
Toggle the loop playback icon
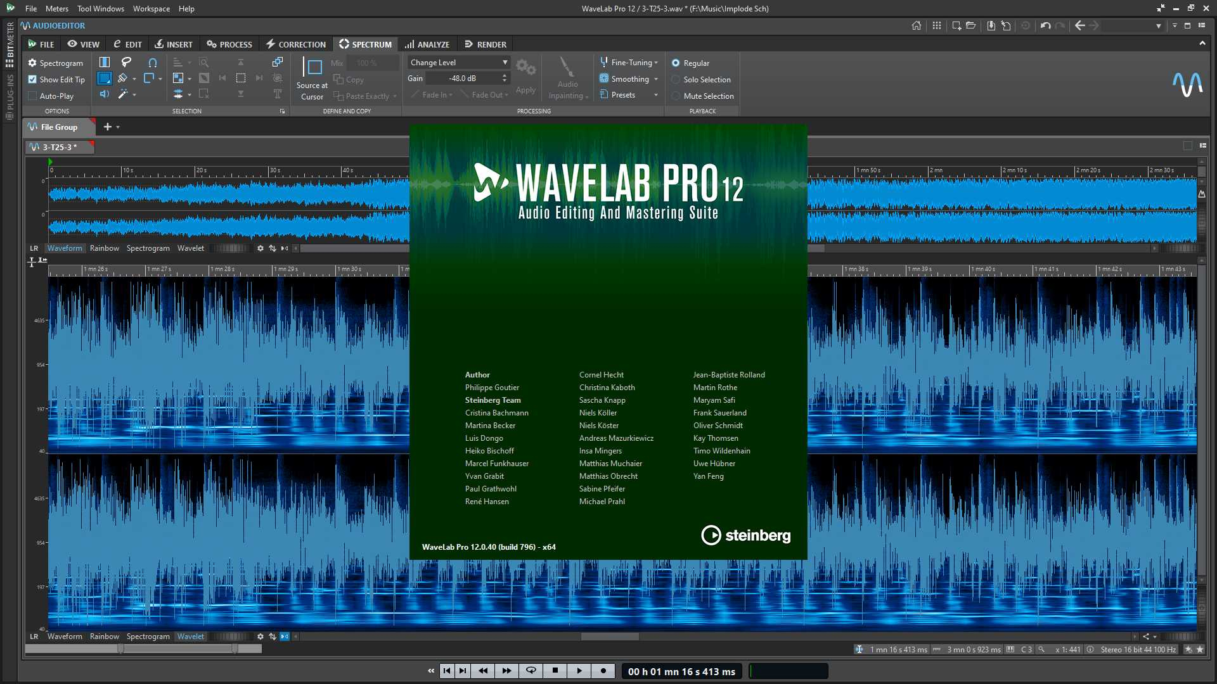531,671
